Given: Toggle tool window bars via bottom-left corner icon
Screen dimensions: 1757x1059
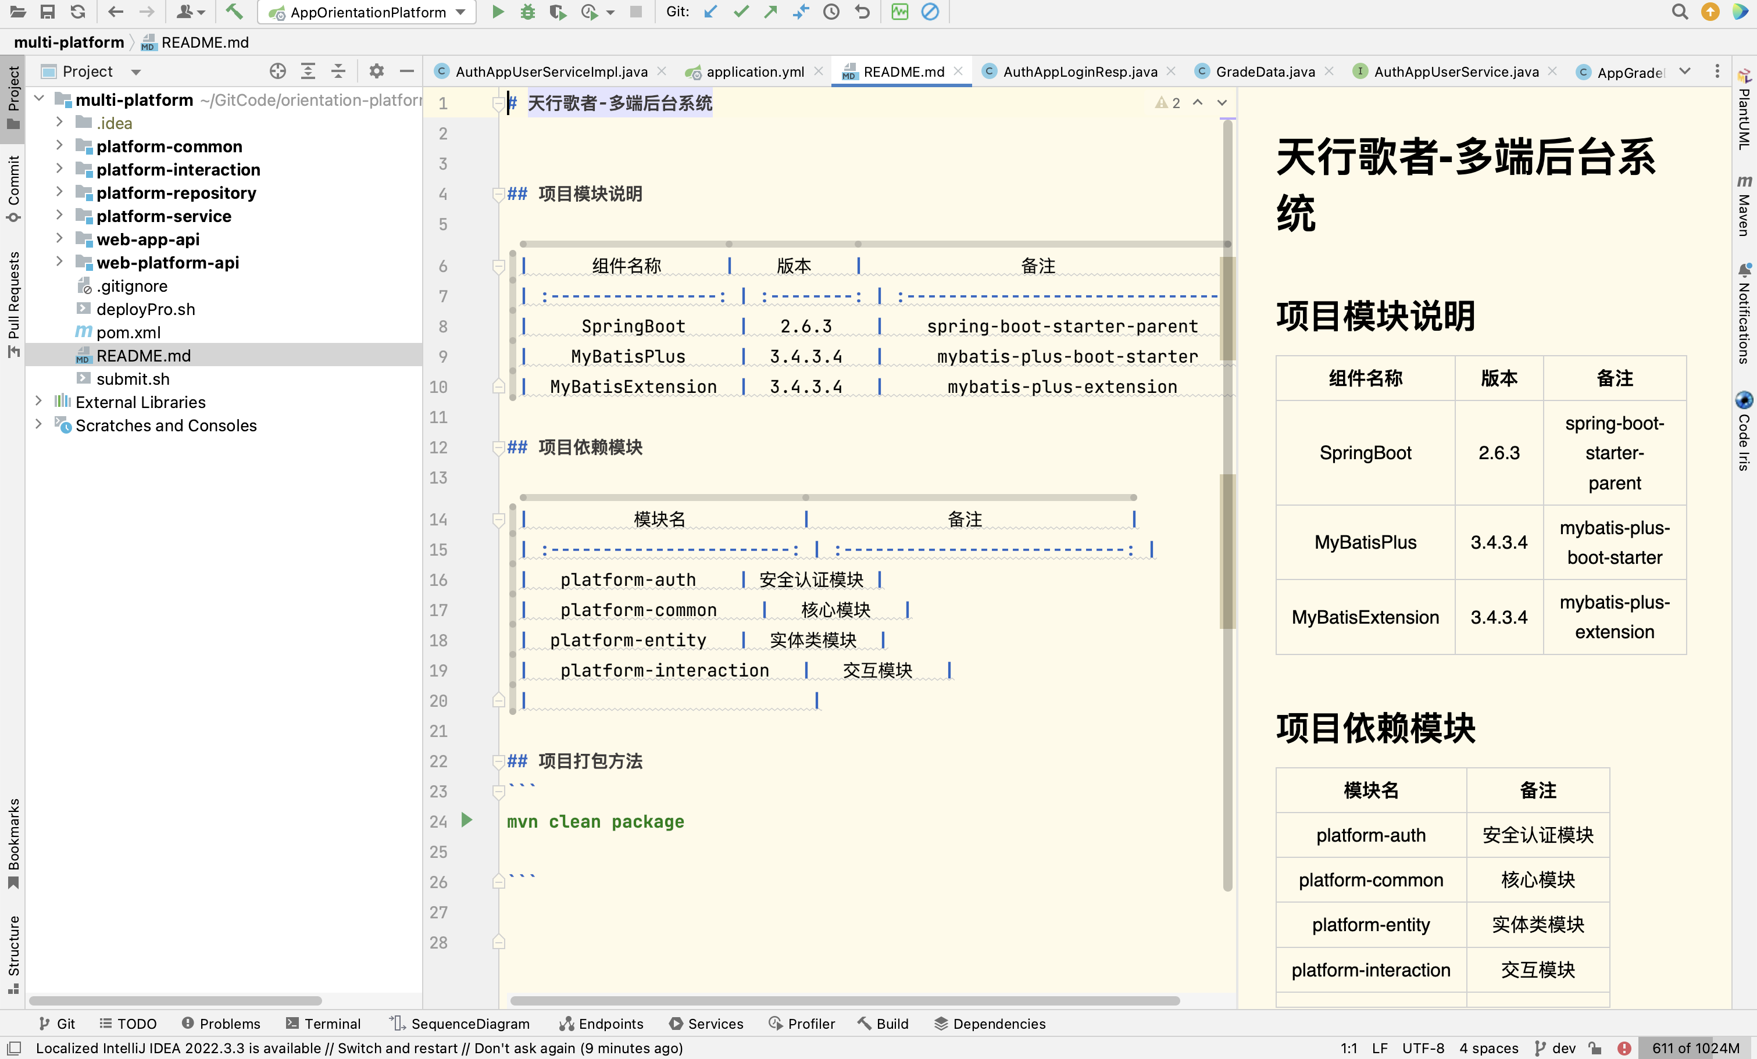Looking at the screenshot, I should click(x=13, y=1047).
